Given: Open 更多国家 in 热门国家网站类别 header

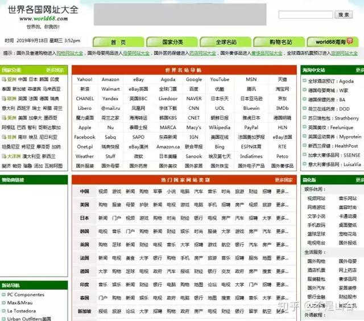Looking at the screenshot, I should 283,180.
